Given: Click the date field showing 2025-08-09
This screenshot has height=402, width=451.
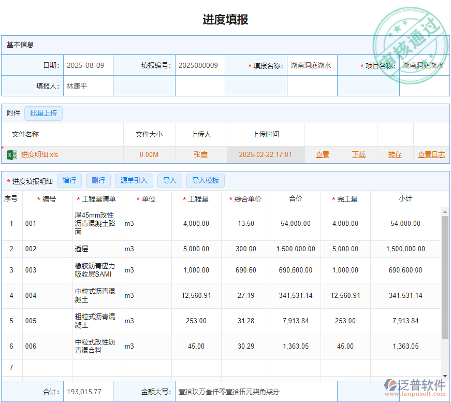Looking at the screenshot, I should [x=88, y=65].
